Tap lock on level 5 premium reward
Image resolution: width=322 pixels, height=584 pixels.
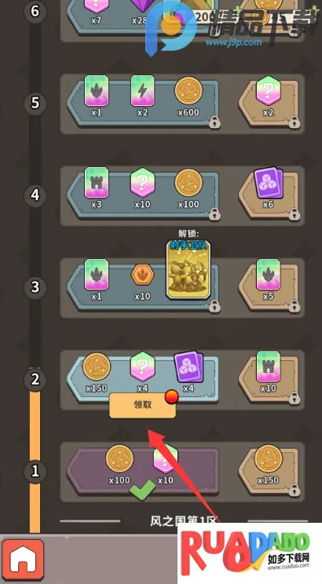click(294, 122)
